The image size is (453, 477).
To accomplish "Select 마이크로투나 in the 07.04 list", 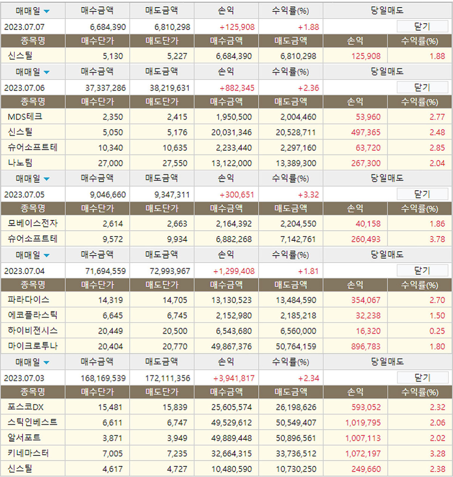I will [32, 346].
